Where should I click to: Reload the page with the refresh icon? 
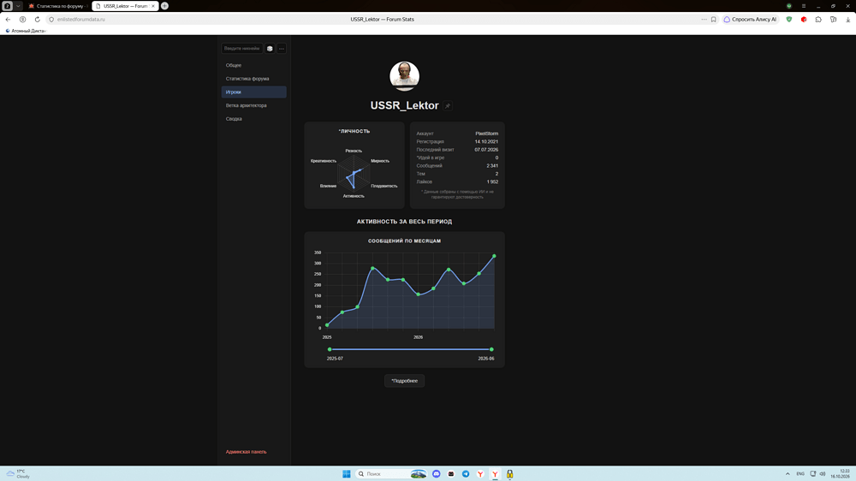click(37, 19)
